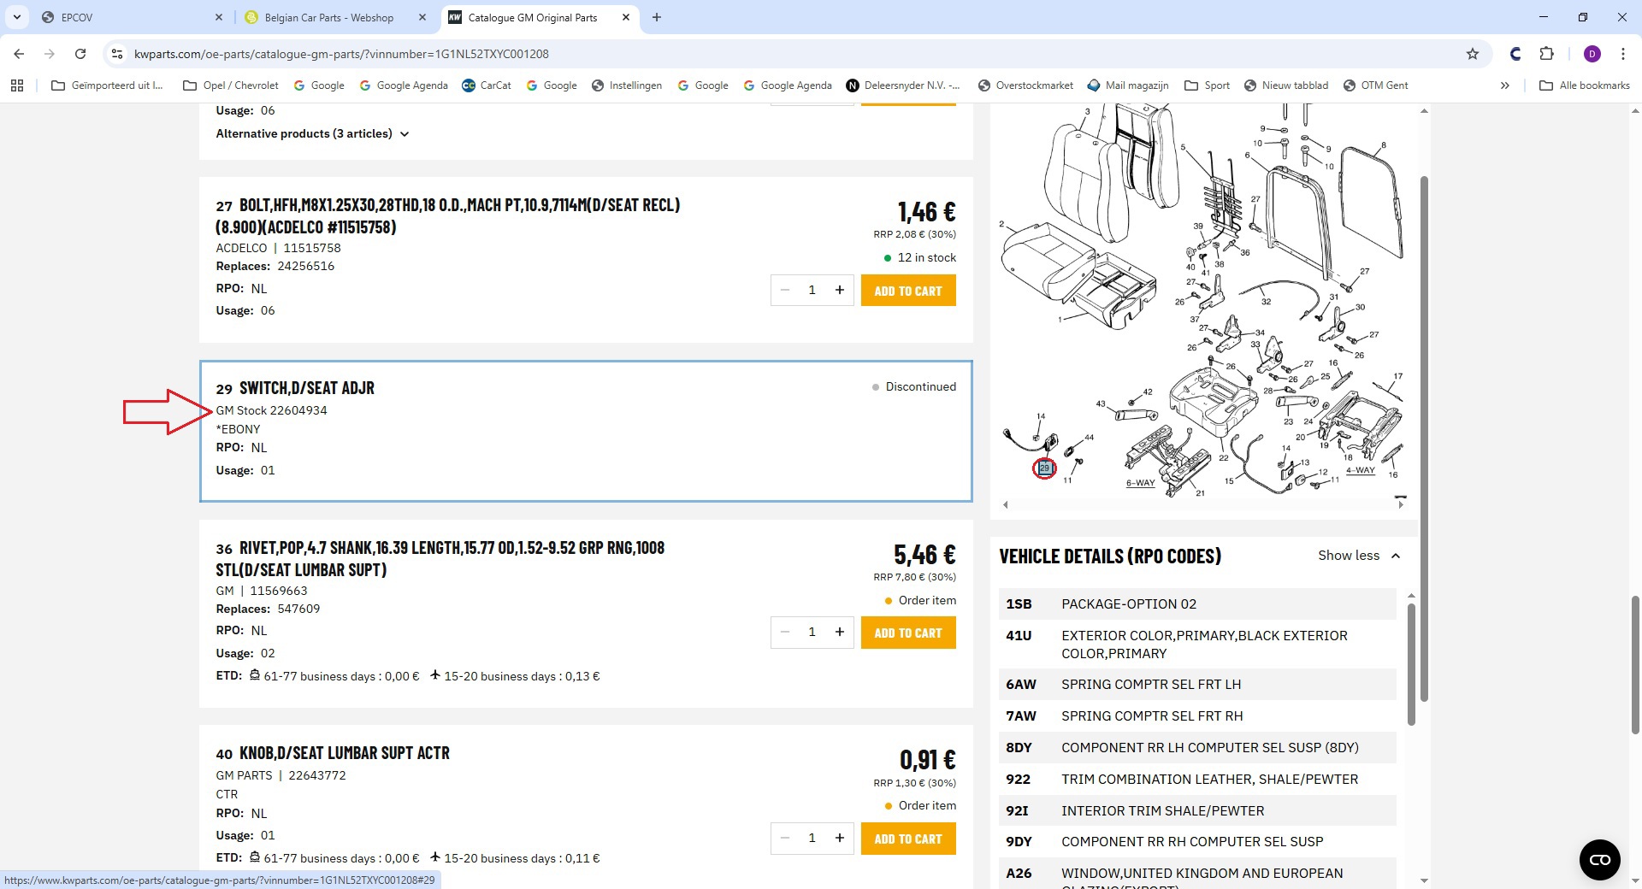Viewport: 1642px width, 889px height.
Task: Close the Belgian Car Parts tab
Action: pos(422,17)
